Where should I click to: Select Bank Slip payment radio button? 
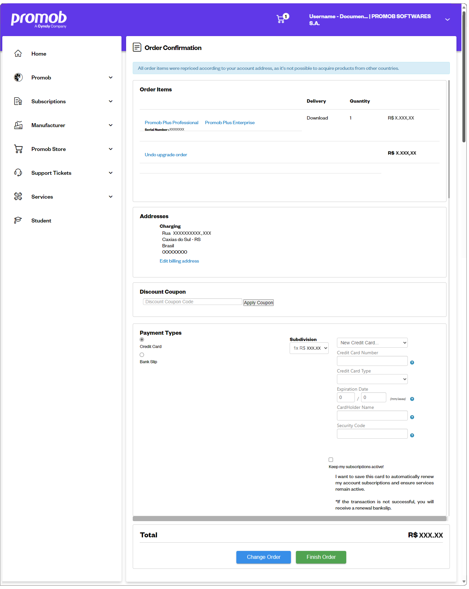tap(142, 355)
